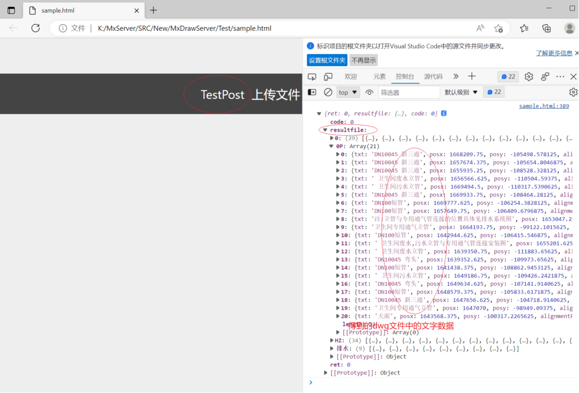Open a new browser tab
579x393 pixels.
click(153, 10)
